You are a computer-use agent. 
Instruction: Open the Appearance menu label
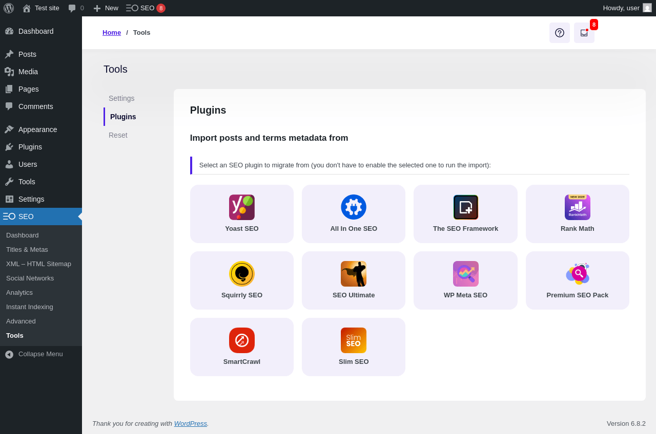[38, 129]
